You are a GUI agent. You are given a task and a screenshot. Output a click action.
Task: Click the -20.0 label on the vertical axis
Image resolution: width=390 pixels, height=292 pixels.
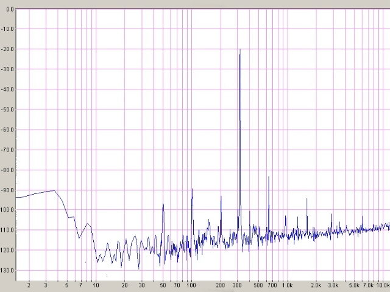[x=8, y=49]
